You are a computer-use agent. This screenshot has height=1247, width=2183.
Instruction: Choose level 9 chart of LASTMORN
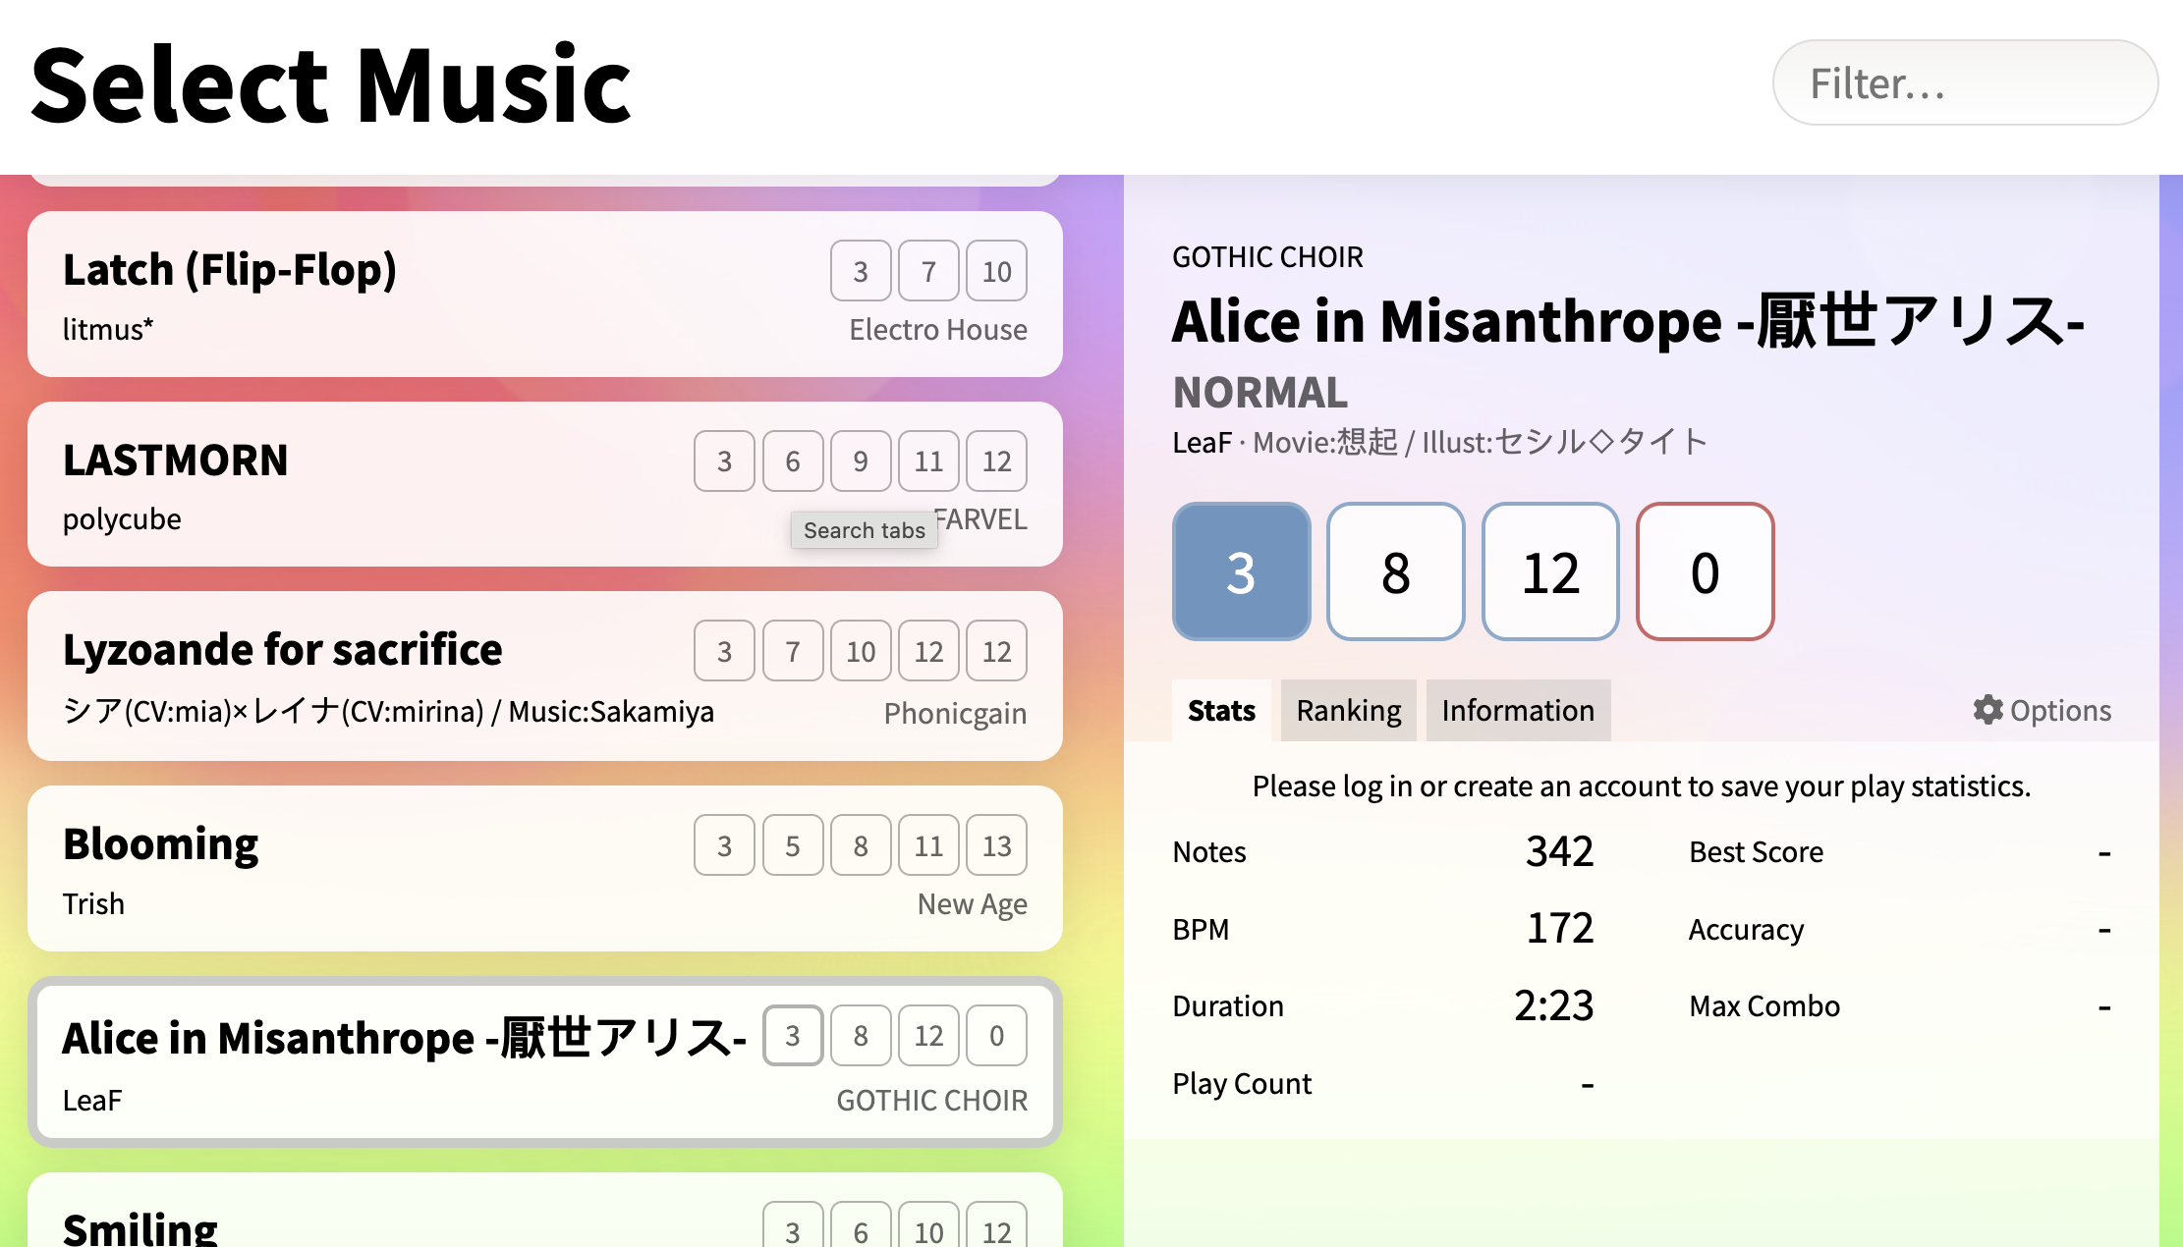[861, 461]
